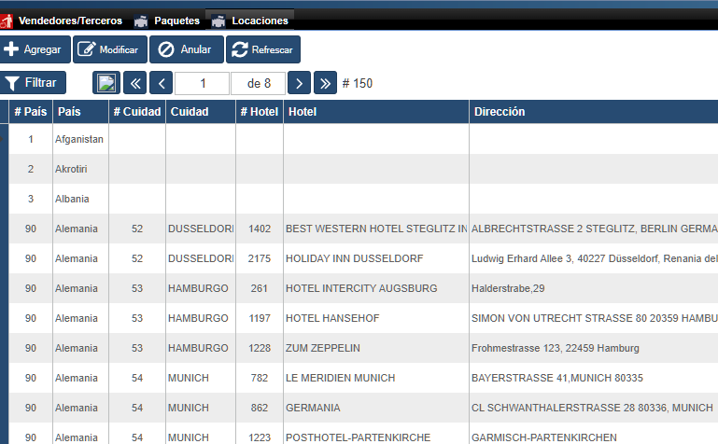Click the page number input field
The image size is (718, 444).
tap(203, 83)
